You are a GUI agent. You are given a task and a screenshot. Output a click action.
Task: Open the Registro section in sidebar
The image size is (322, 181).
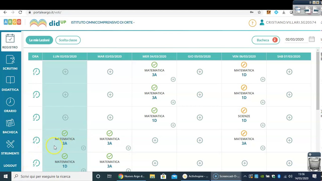[x=10, y=41]
